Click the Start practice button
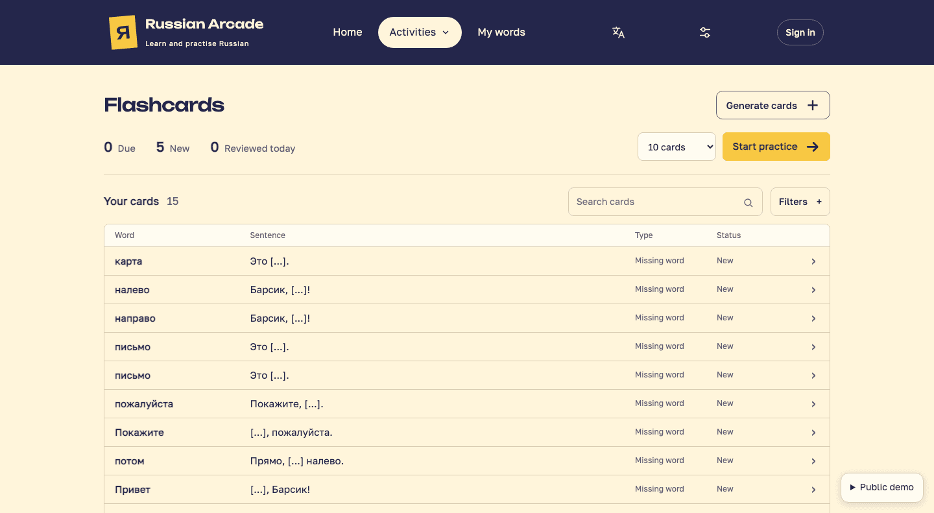This screenshot has height=513, width=934. [776, 147]
